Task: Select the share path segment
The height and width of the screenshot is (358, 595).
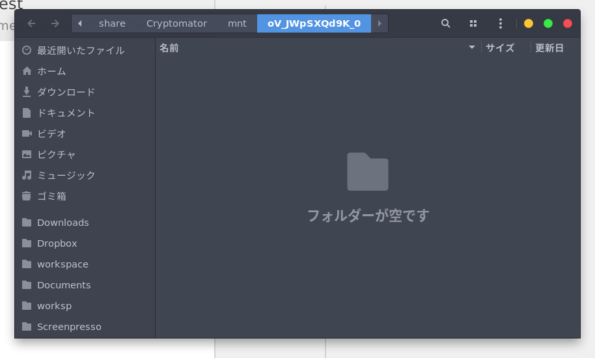Action: click(112, 23)
